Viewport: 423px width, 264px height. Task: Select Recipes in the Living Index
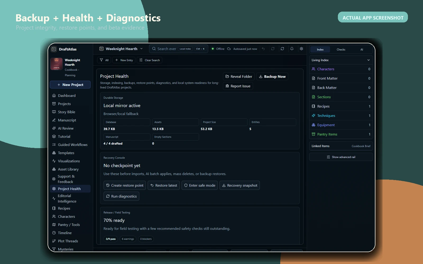click(341, 106)
